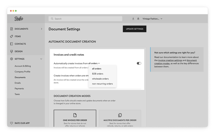215x134 pixels.
Task: Open Taxes settings
Action: pos(17,94)
